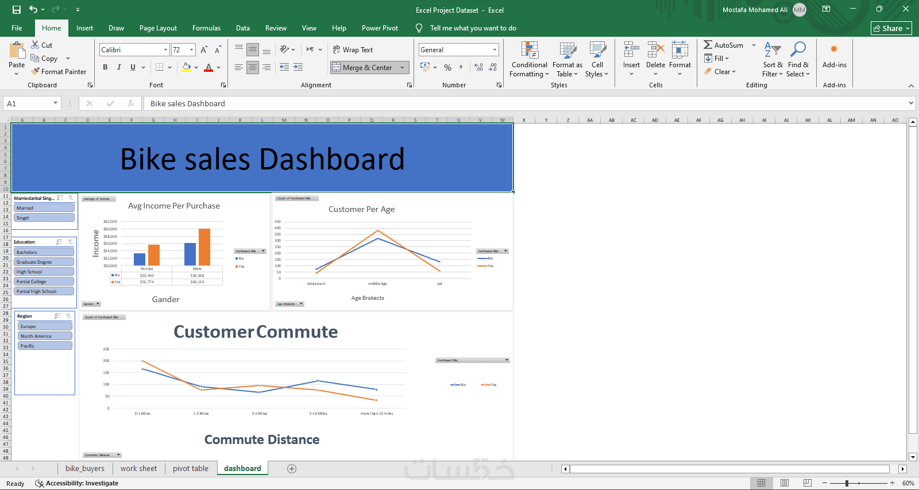Open the Merge & Center dropdown arrow

coord(402,67)
